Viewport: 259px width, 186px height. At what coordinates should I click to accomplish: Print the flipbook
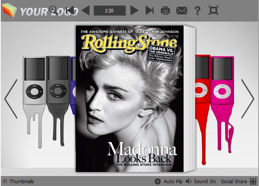[x=165, y=10]
